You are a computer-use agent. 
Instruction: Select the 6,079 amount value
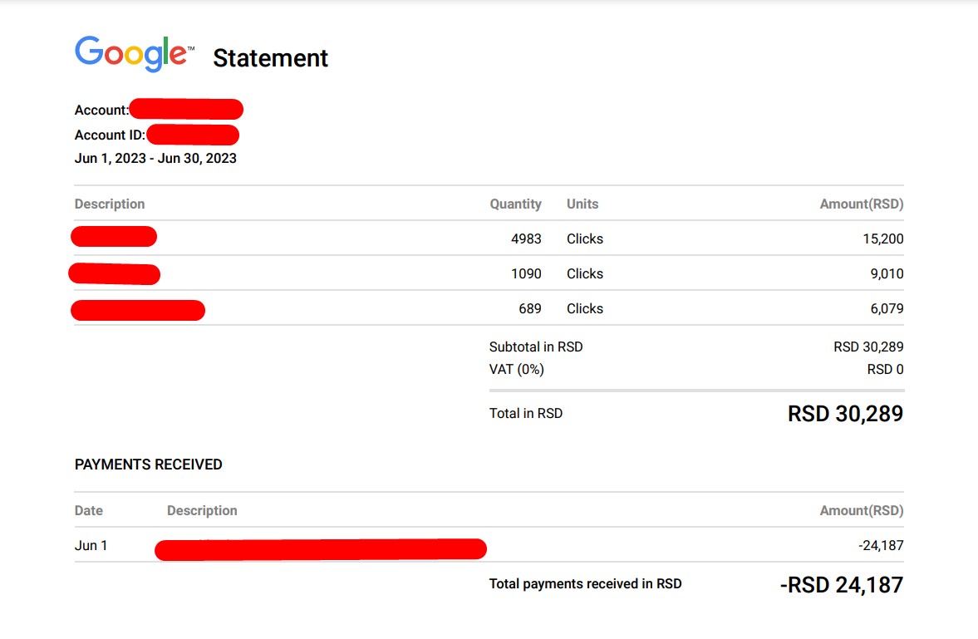887,308
